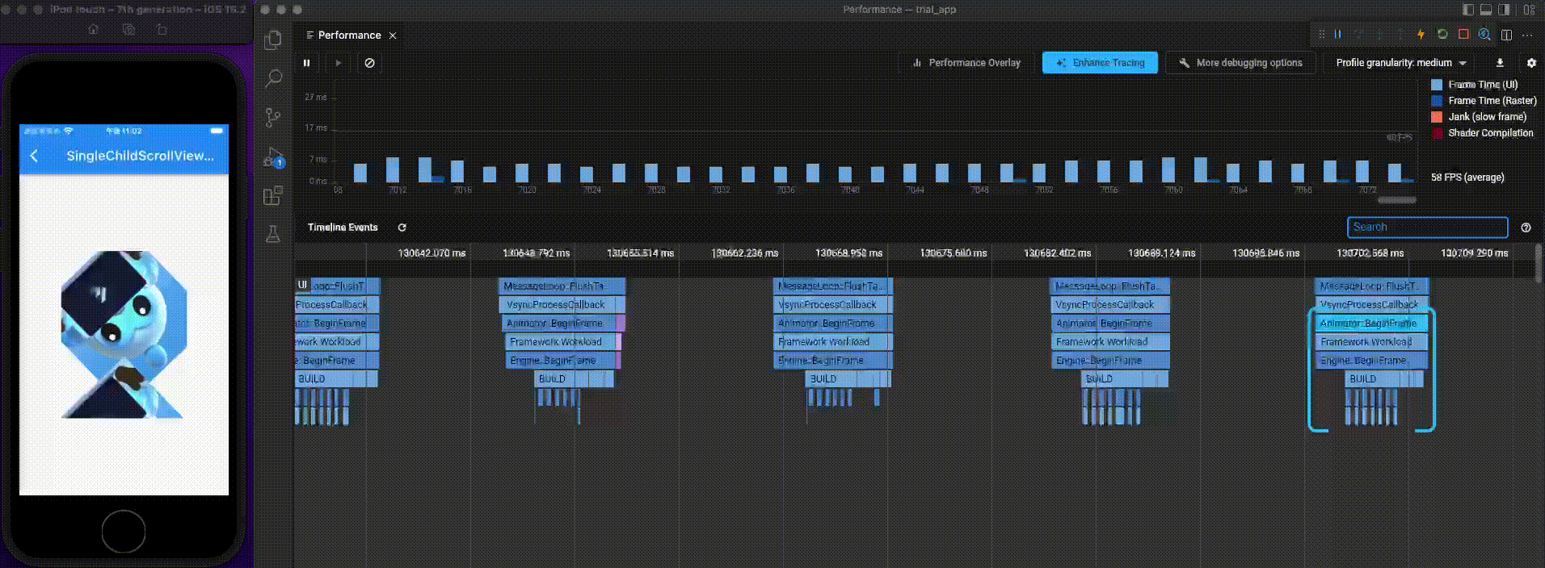
Task: Click the Frame Time (Raster) legend swatch
Action: (1436, 101)
